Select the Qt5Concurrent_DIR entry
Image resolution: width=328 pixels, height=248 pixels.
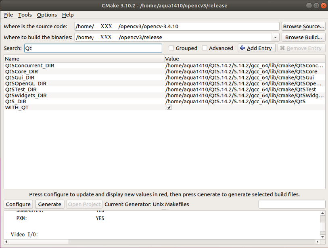[x=30, y=65]
